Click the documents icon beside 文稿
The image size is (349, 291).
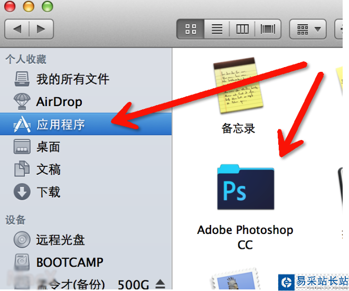22,169
